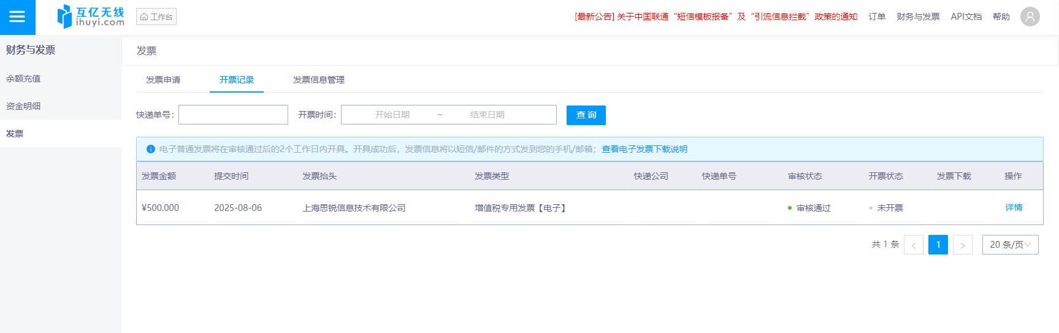Click the hamburger menu icon
This screenshot has height=333, width=1059.
[x=17, y=17]
